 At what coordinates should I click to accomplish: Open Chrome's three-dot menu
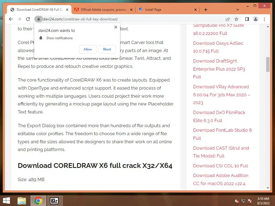264,19
